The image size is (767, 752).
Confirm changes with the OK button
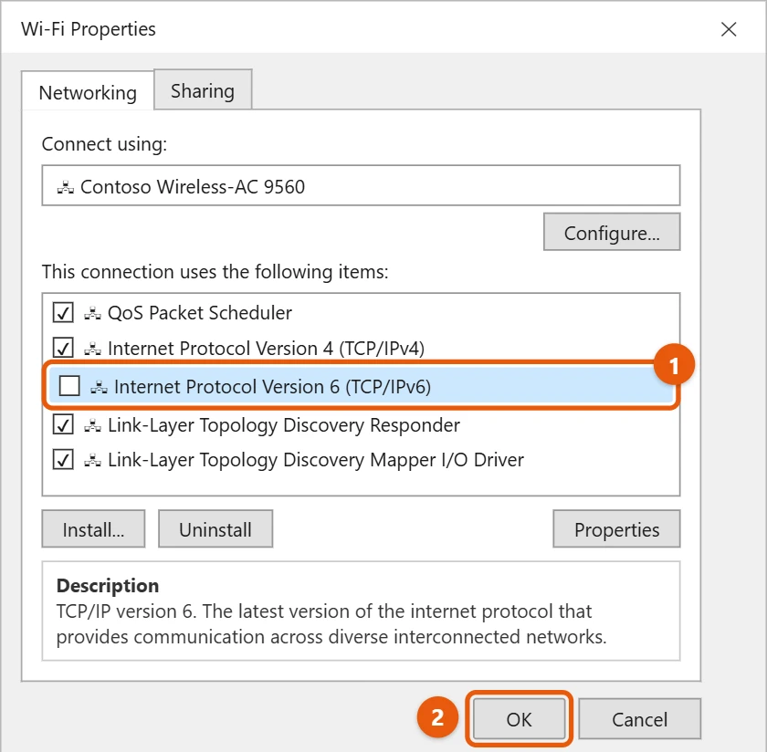pos(519,719)
